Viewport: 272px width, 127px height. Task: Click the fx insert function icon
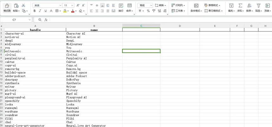pyautogui.click(x=46, y=20)
